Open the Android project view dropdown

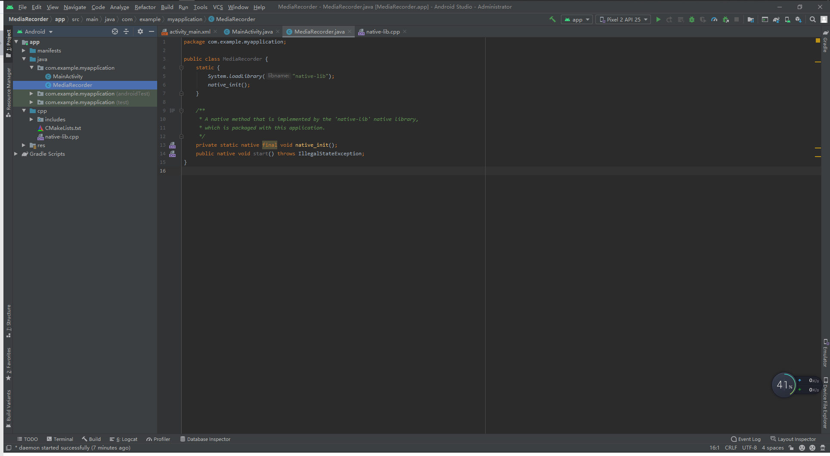[x=35, y=31]
